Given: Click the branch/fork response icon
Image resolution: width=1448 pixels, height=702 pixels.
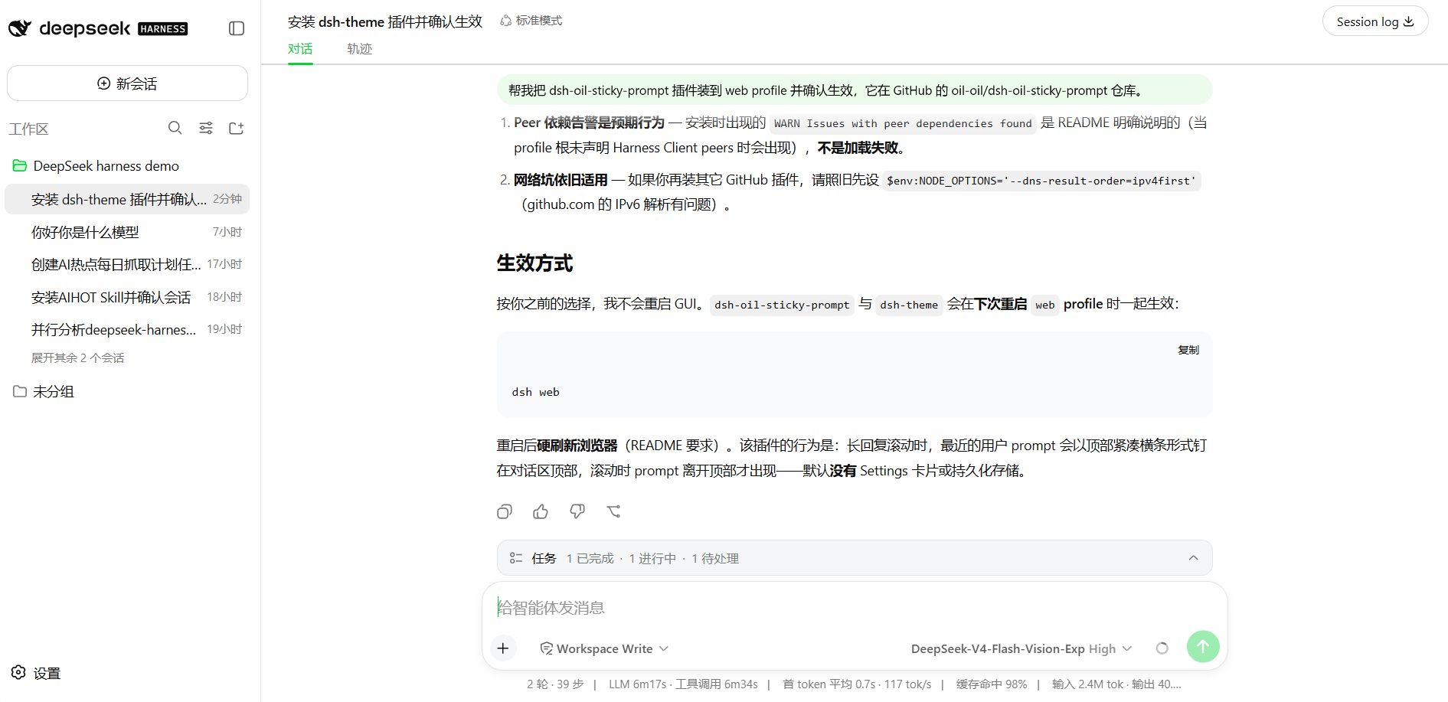Looking at the screenshot, I should click(614, 511).
